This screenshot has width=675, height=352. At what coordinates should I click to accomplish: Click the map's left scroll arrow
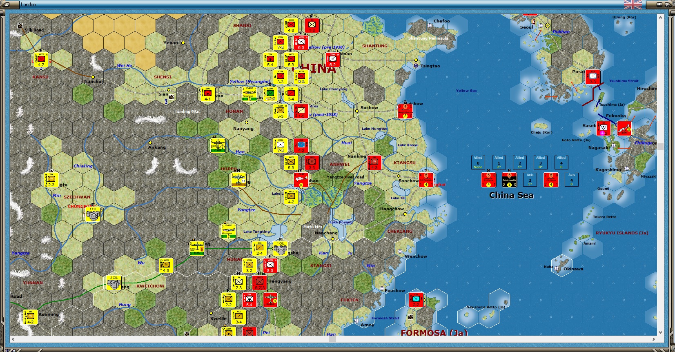coord(13,339)
